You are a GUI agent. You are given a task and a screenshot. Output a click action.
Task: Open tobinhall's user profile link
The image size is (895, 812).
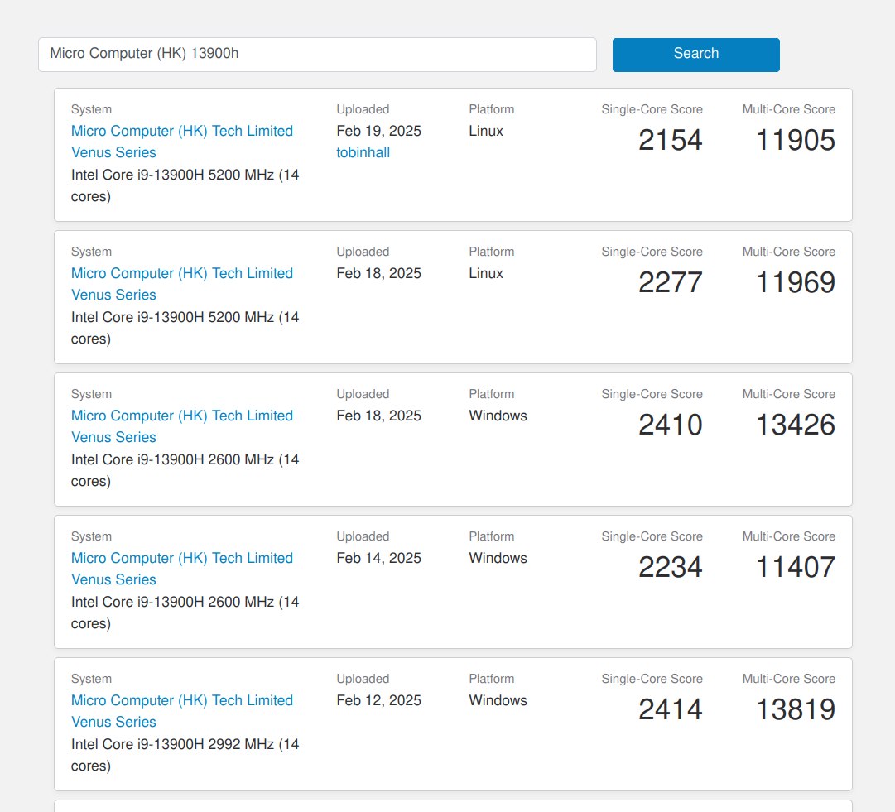[x=363, y=152]
